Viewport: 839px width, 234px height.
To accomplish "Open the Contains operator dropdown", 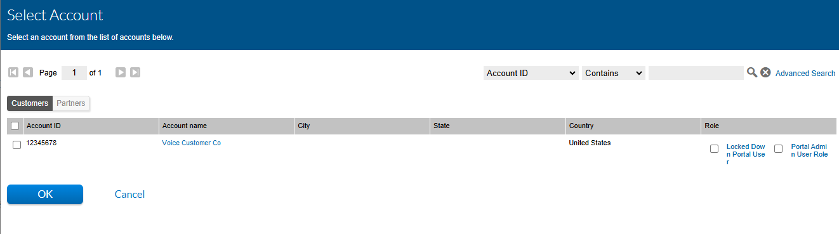I will [x=614, y=73].
